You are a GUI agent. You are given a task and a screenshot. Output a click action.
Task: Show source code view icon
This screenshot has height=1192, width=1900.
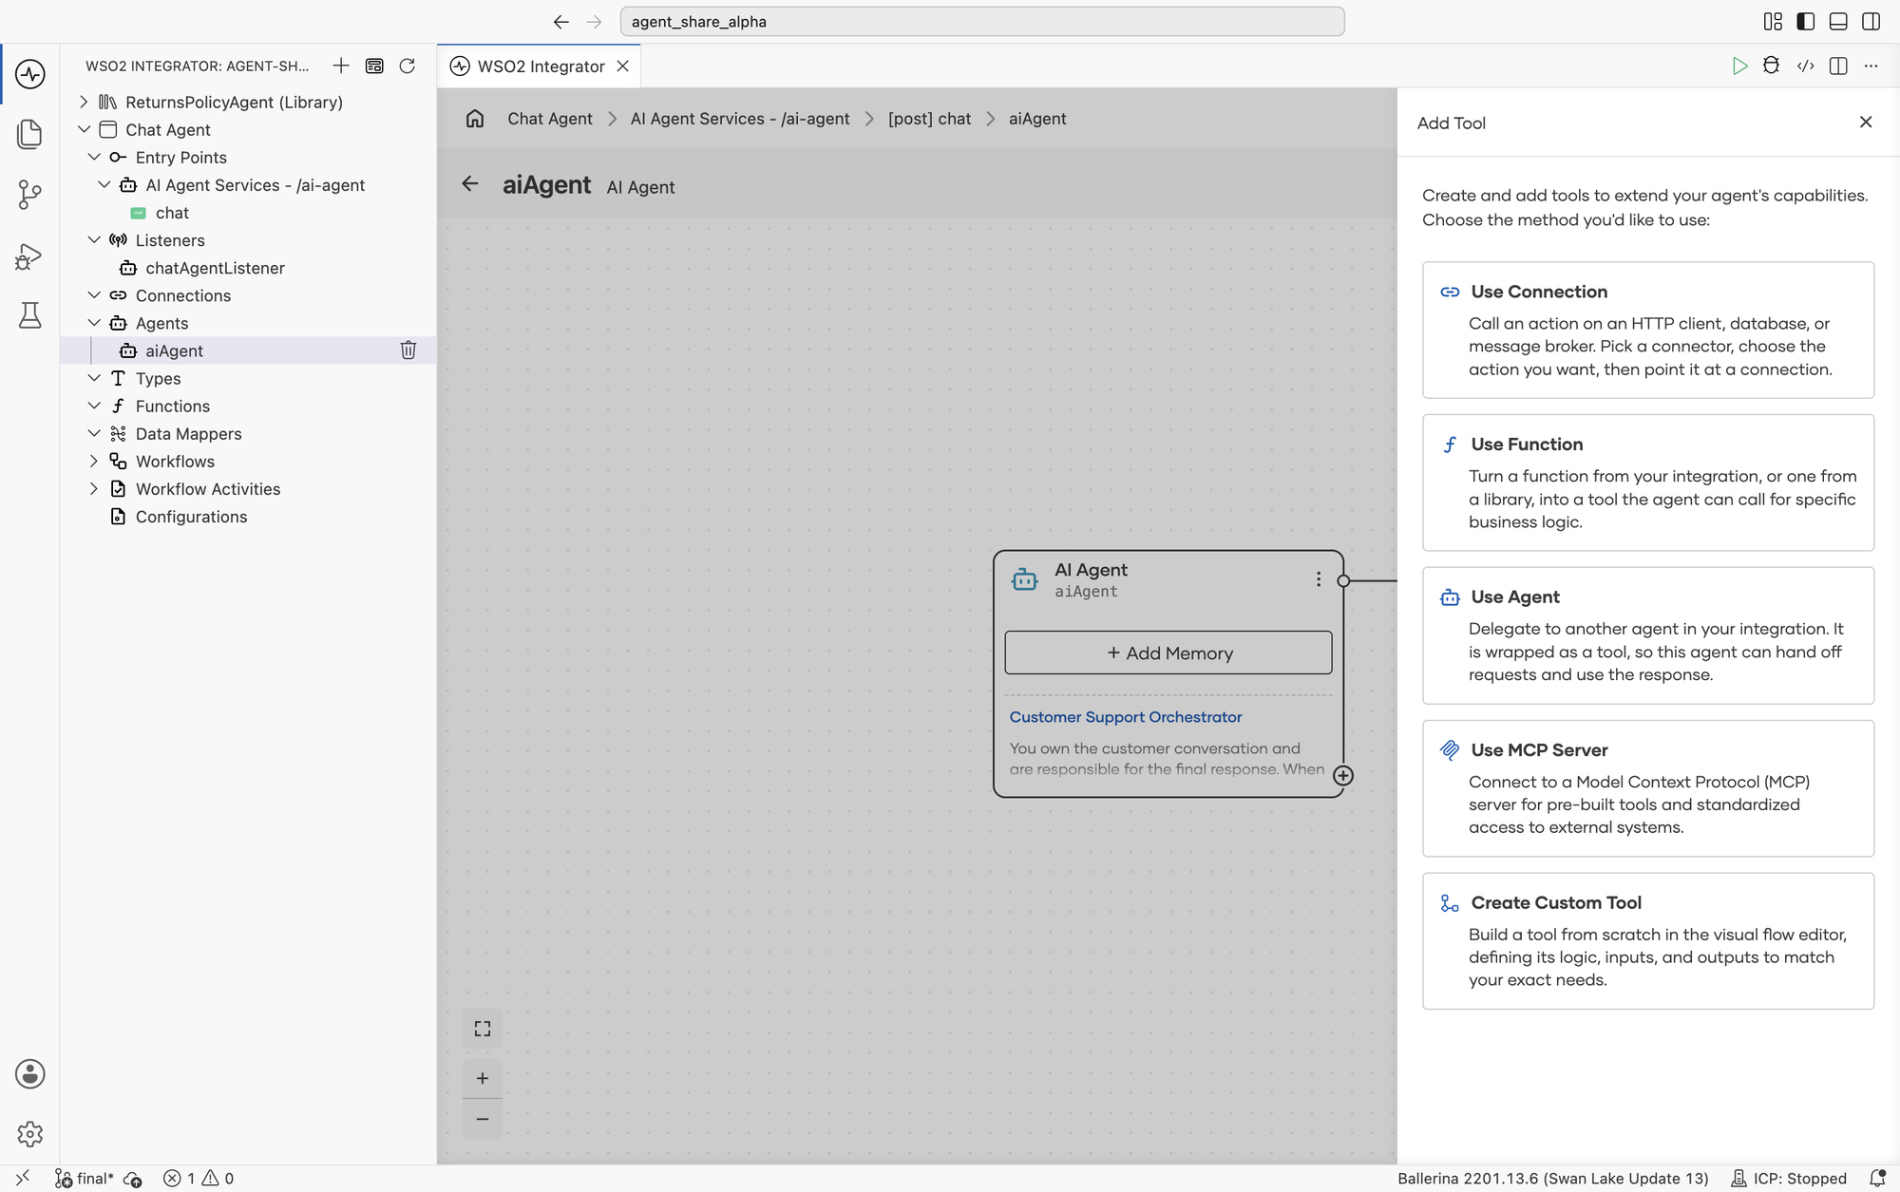click(1805, 66)
